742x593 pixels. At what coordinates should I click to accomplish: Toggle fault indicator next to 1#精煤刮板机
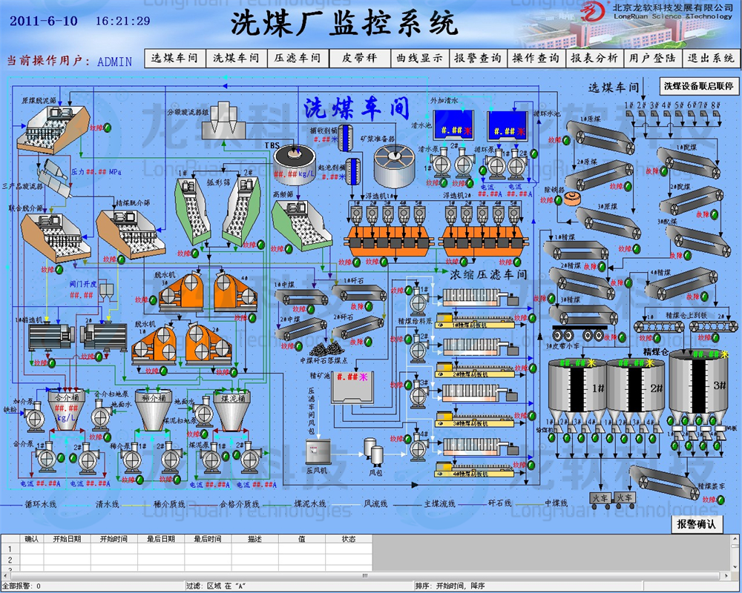[531, 317]
